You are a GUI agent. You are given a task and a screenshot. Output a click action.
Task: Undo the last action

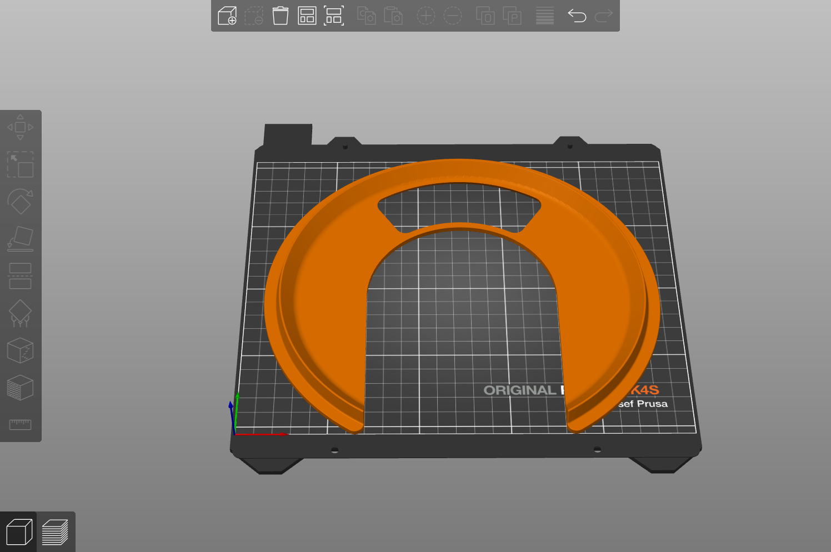[x=577, y=16]
